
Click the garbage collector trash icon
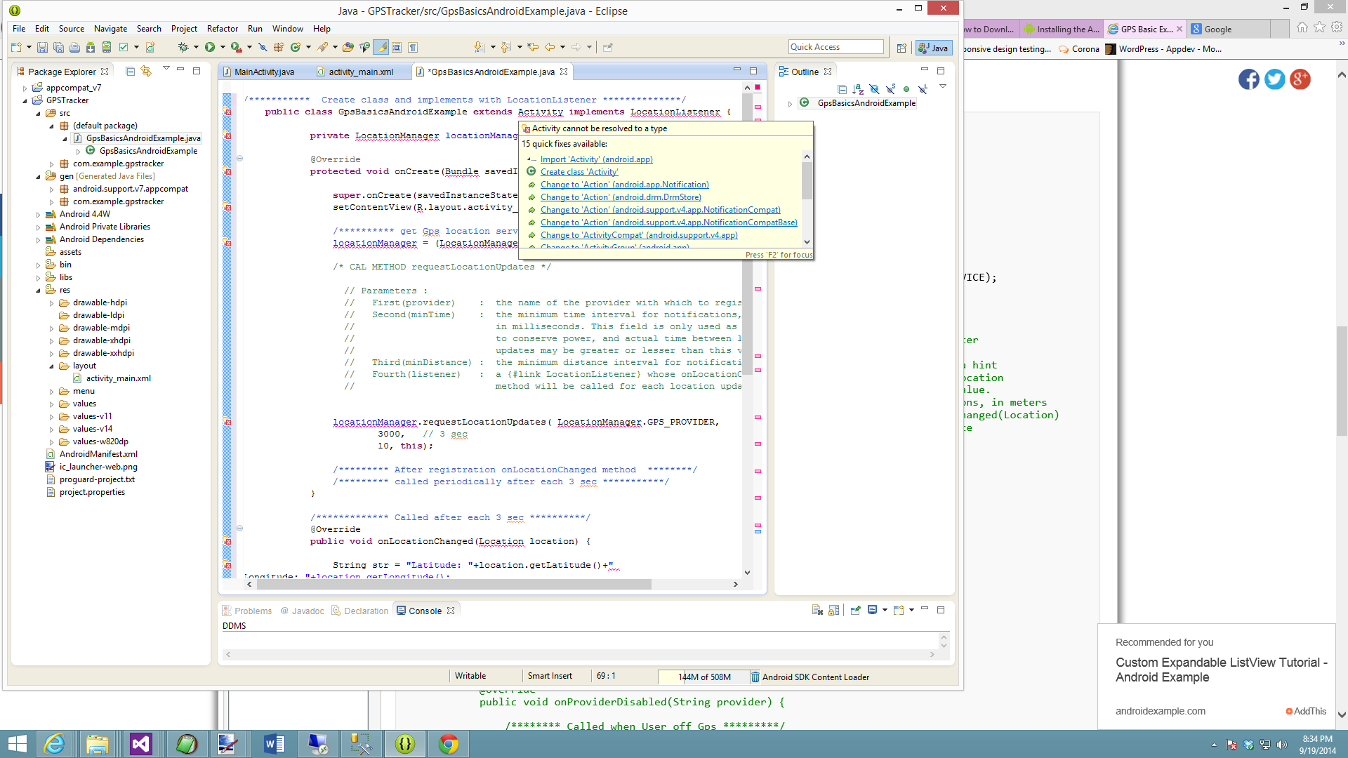(x=755, y=677)
